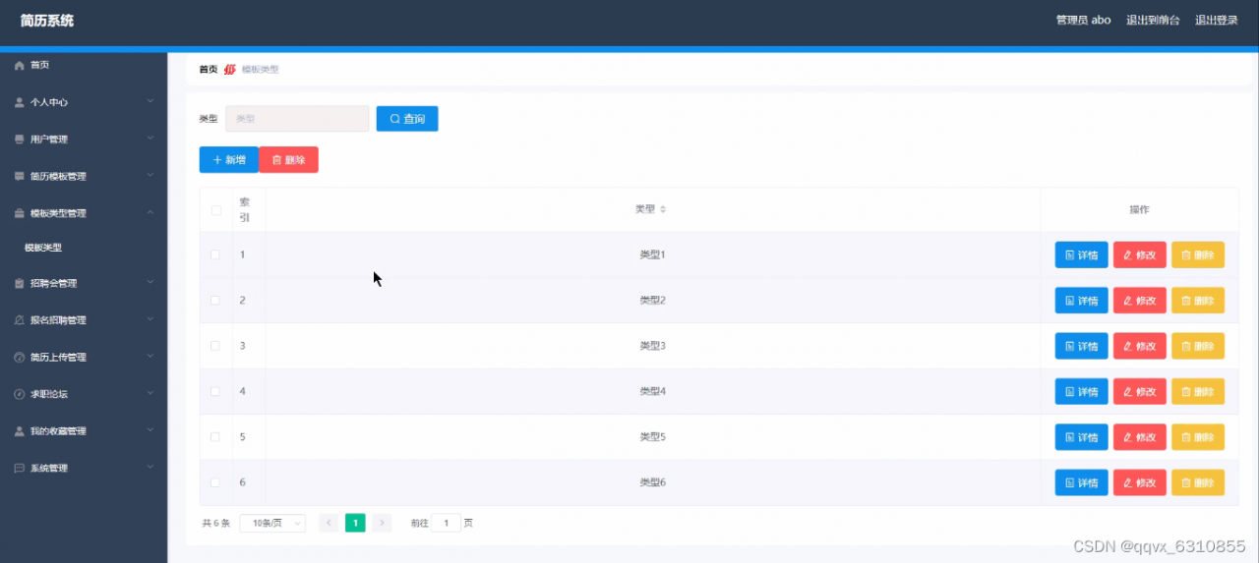Image resolution: width=1259 pixels, height=563 pixels.
Task: Click the 首页 breadcrumb link
Action: [209, 70]
